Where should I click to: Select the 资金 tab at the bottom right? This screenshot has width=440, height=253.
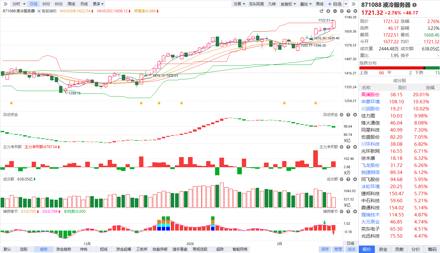[383, 249]
